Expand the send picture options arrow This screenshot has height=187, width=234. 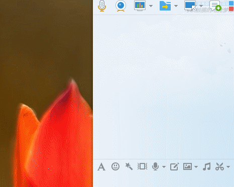196,167
